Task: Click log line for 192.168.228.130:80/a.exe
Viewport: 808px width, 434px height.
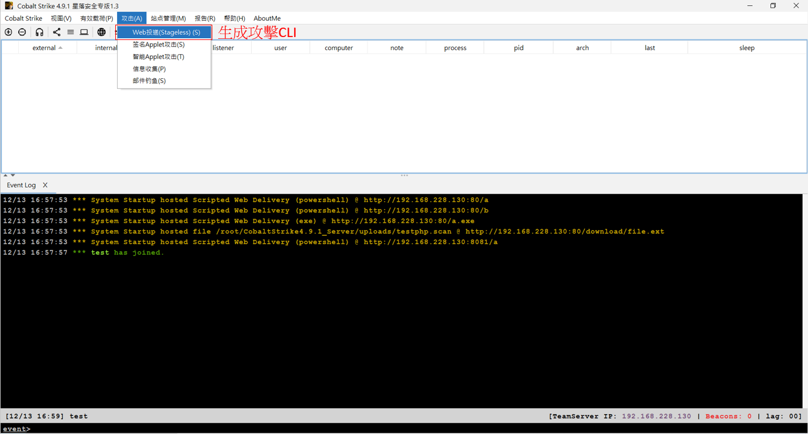Action: point(239,221)
